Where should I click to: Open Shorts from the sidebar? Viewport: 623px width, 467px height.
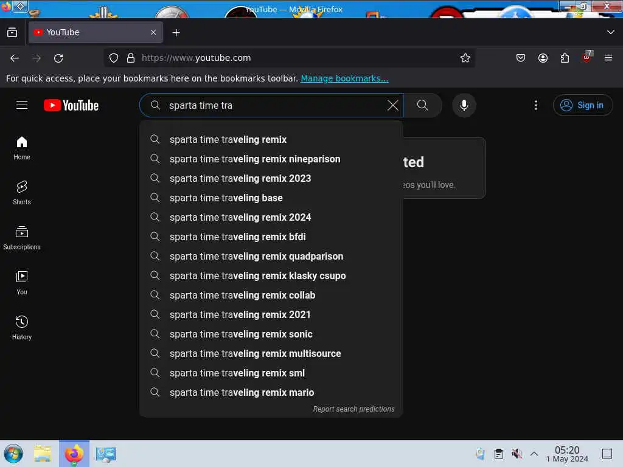[22, 193]
